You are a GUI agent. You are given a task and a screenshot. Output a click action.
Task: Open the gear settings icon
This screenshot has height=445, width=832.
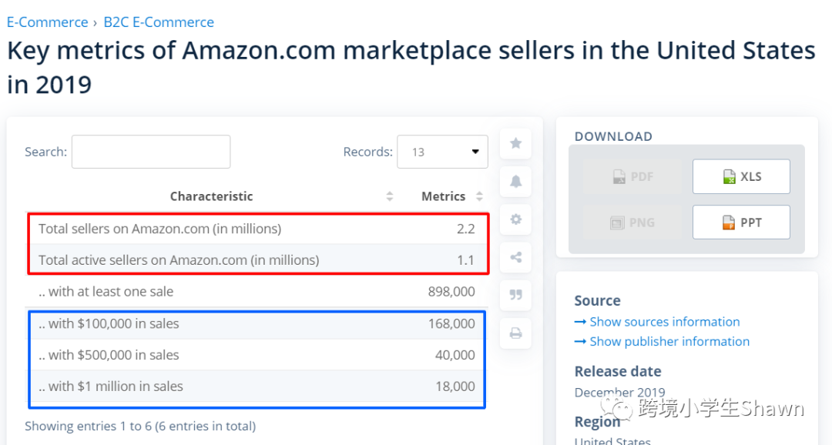[515, 219]
